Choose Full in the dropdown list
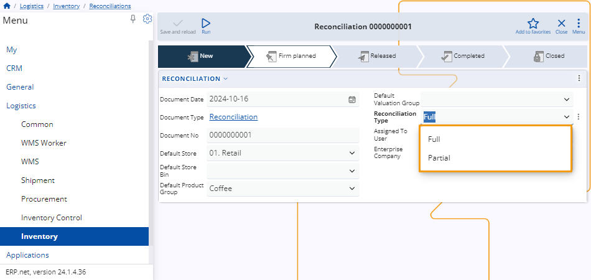The height and width of the screenshot is (280, 591). coord(496,139)
